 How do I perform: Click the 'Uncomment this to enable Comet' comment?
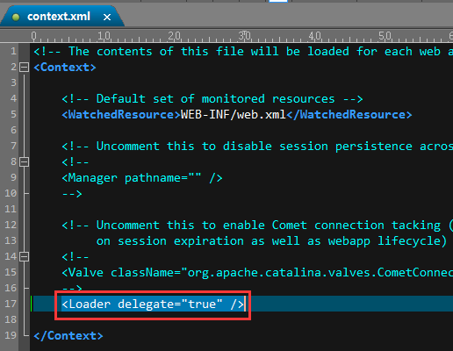tap(257, 226)
